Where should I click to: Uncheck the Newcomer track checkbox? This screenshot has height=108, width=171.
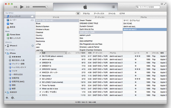click(x=40, y=76)
